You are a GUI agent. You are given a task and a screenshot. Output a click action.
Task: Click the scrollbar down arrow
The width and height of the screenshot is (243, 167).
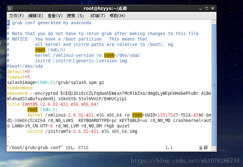214,148
